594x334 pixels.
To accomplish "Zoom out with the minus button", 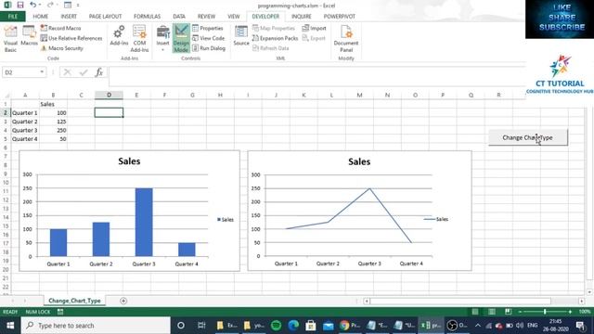I will coord(520,312).
